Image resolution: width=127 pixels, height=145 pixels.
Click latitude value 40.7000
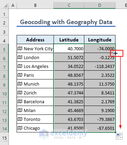pos(76,49)
